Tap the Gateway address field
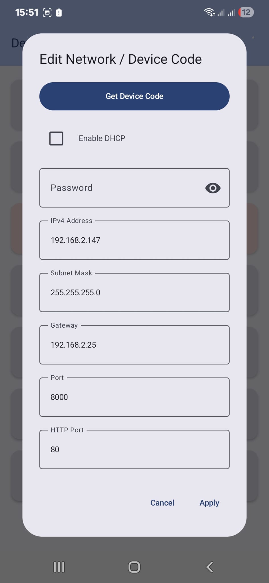The height and width of the screenshot is (583, 269). [134, 345]
